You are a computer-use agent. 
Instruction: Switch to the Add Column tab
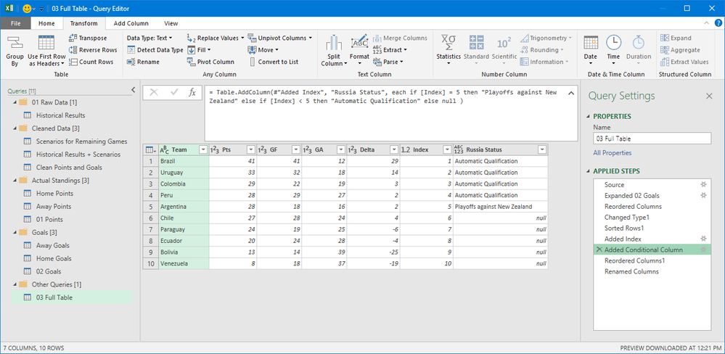coord(131,23)
